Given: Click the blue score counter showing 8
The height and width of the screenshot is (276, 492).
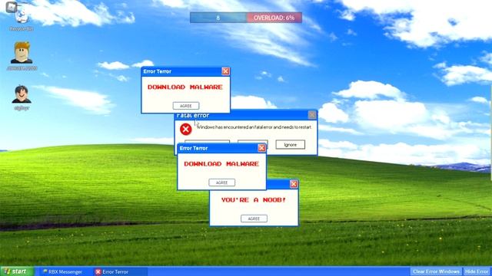Looking at the screenshot, I should (x=218, y=18).
